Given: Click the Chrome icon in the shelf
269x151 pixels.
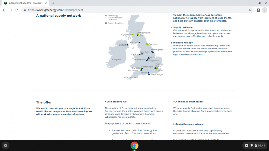Looking at the screenshot, I should pos(134,146).
